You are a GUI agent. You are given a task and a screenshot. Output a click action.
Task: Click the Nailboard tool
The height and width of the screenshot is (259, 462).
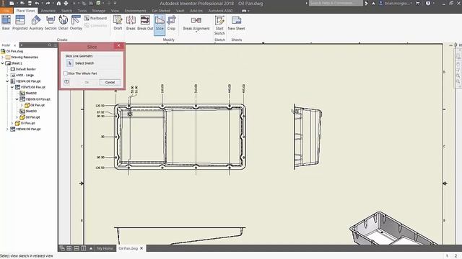(x=95, y=18)
